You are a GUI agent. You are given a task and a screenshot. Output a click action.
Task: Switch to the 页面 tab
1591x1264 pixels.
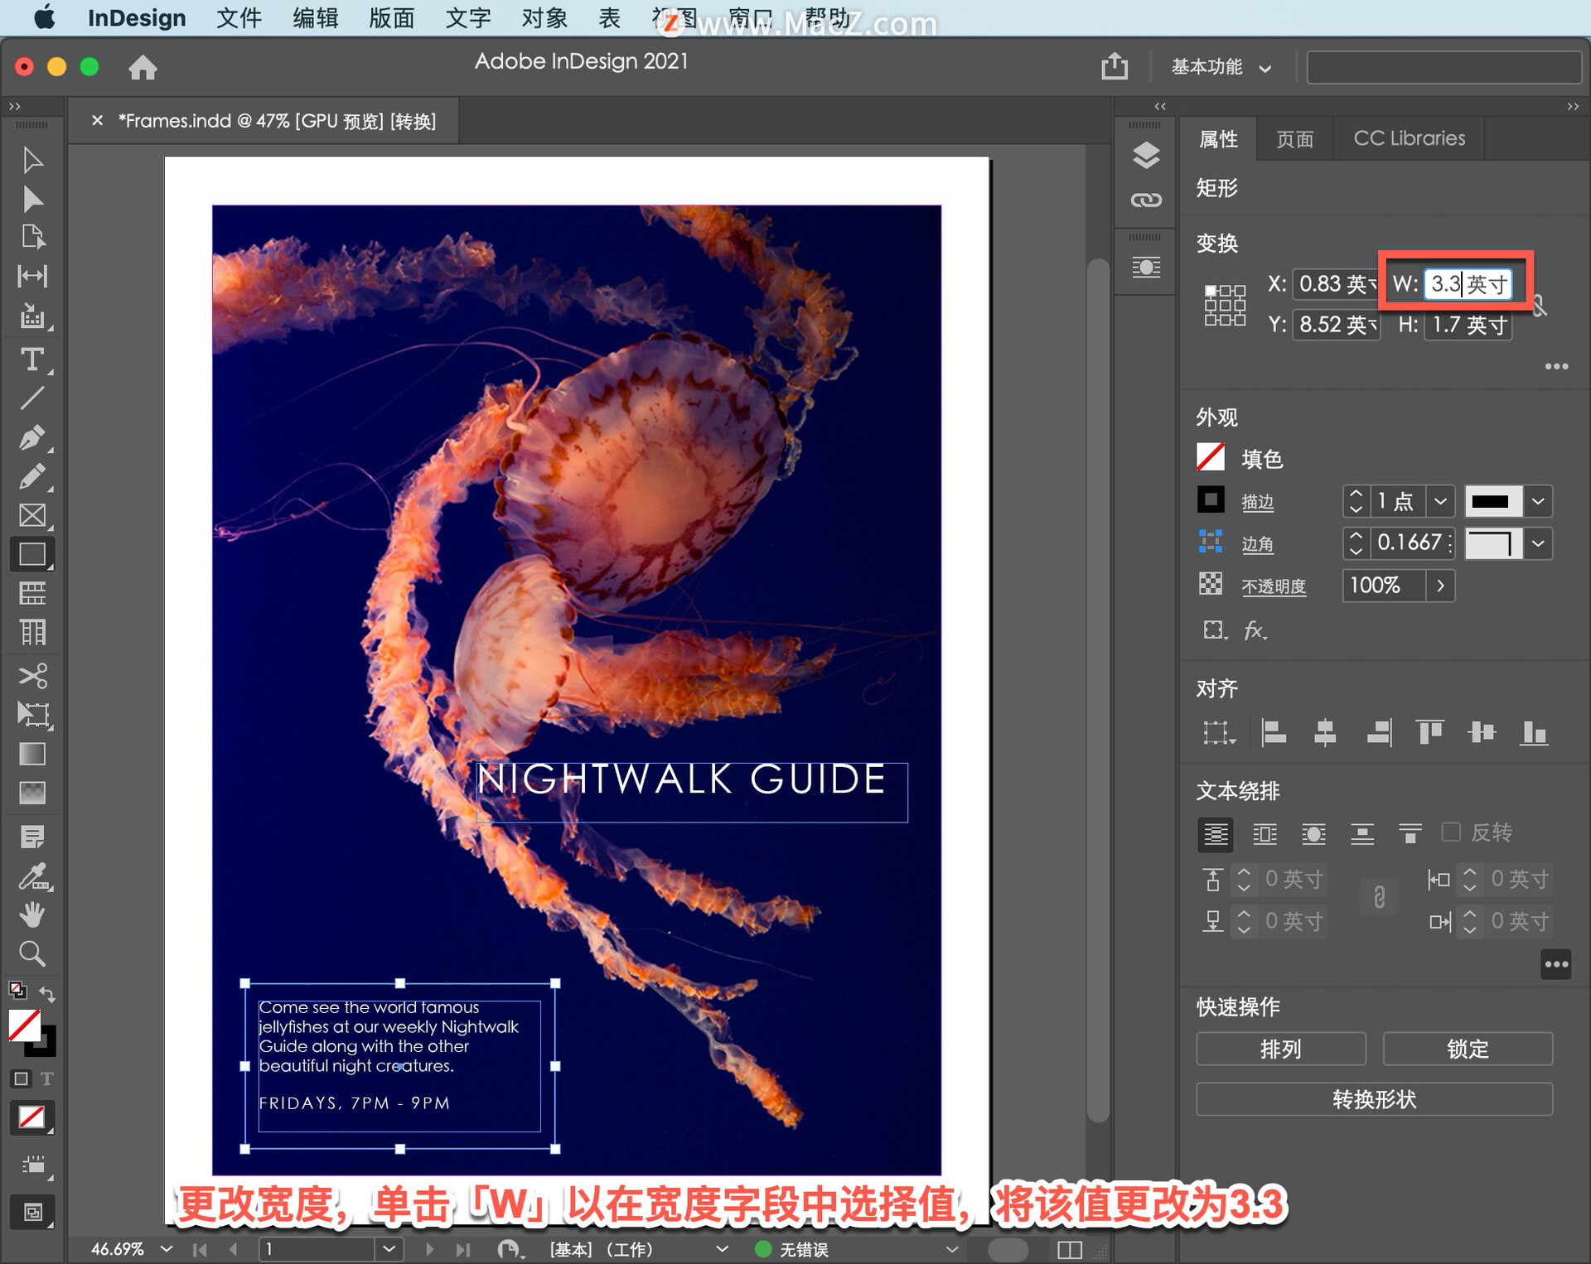1295,138
